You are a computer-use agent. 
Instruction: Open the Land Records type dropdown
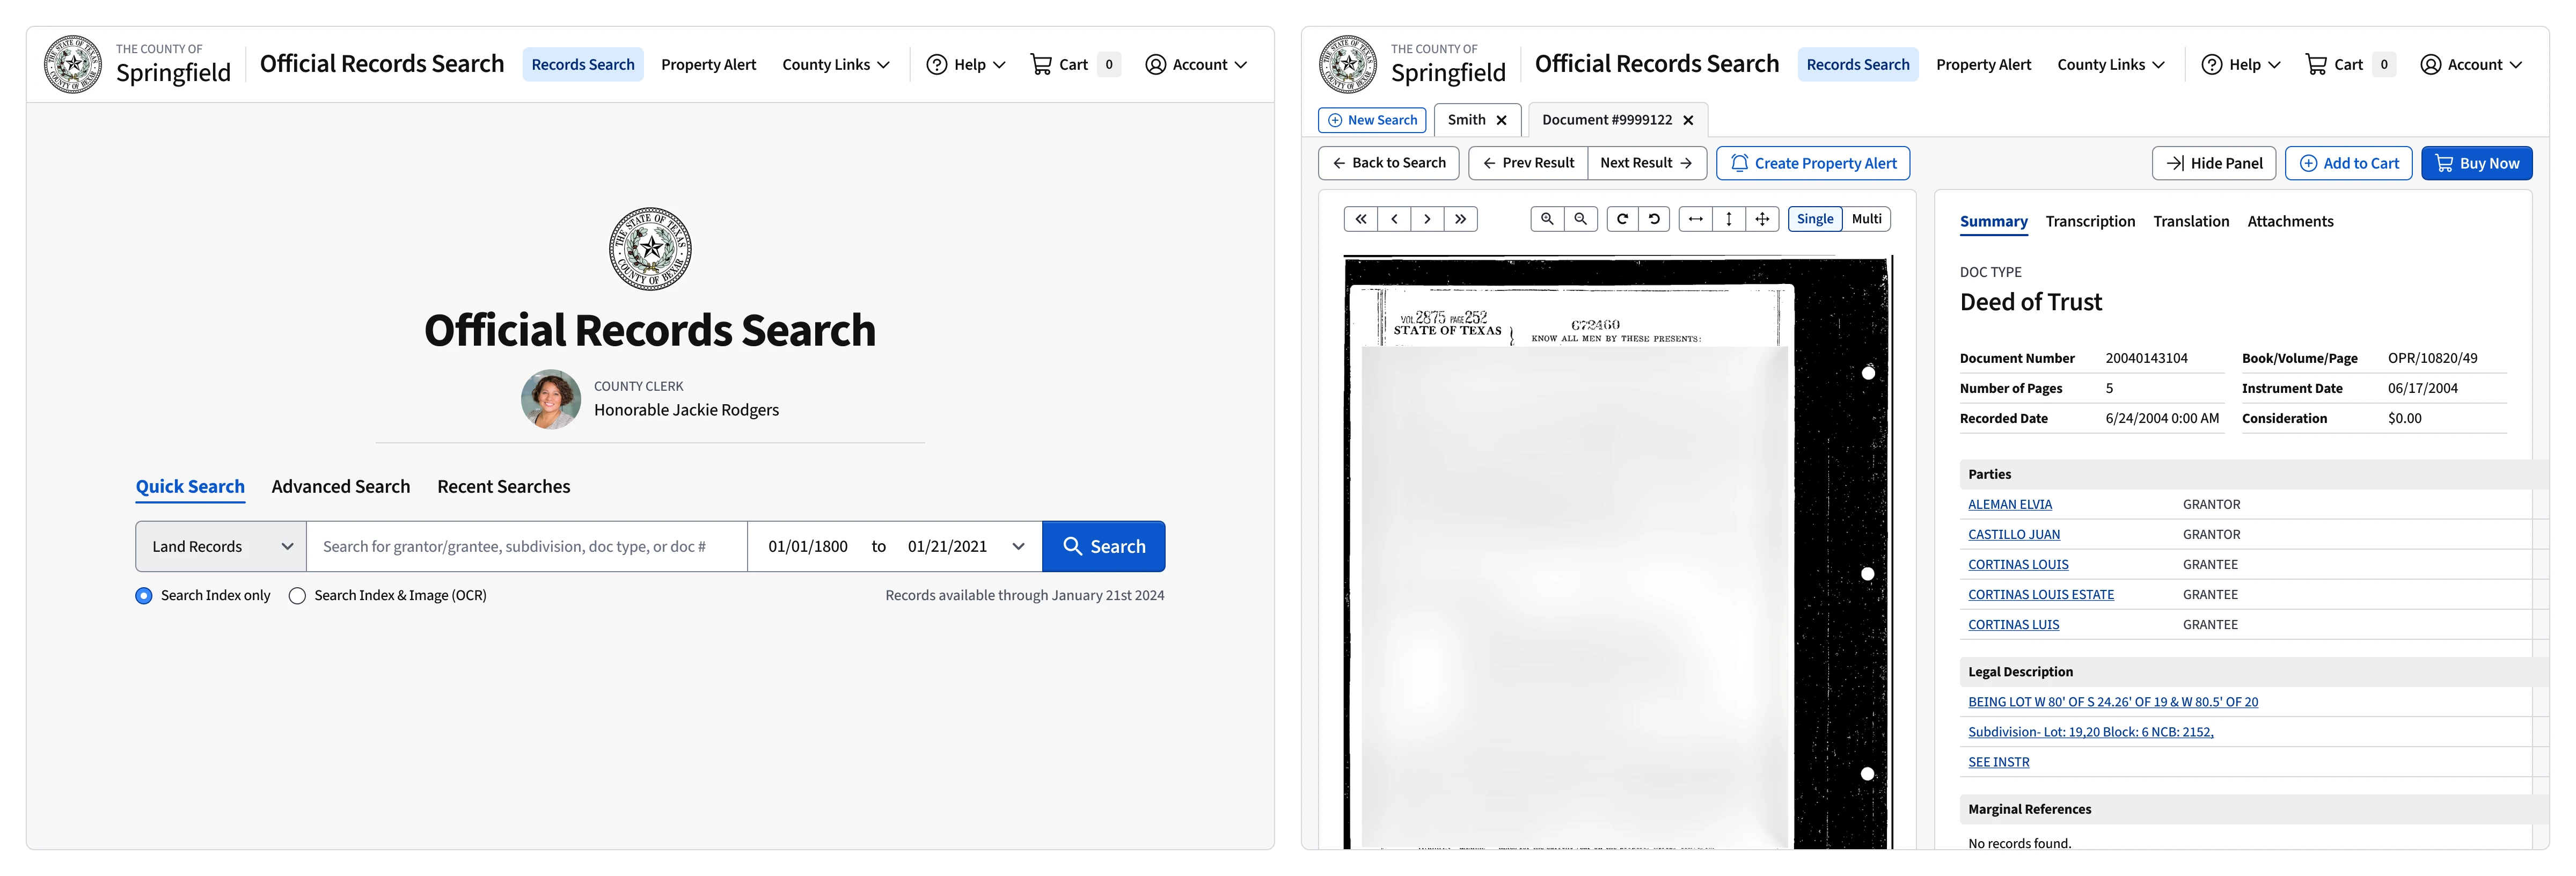221,547
